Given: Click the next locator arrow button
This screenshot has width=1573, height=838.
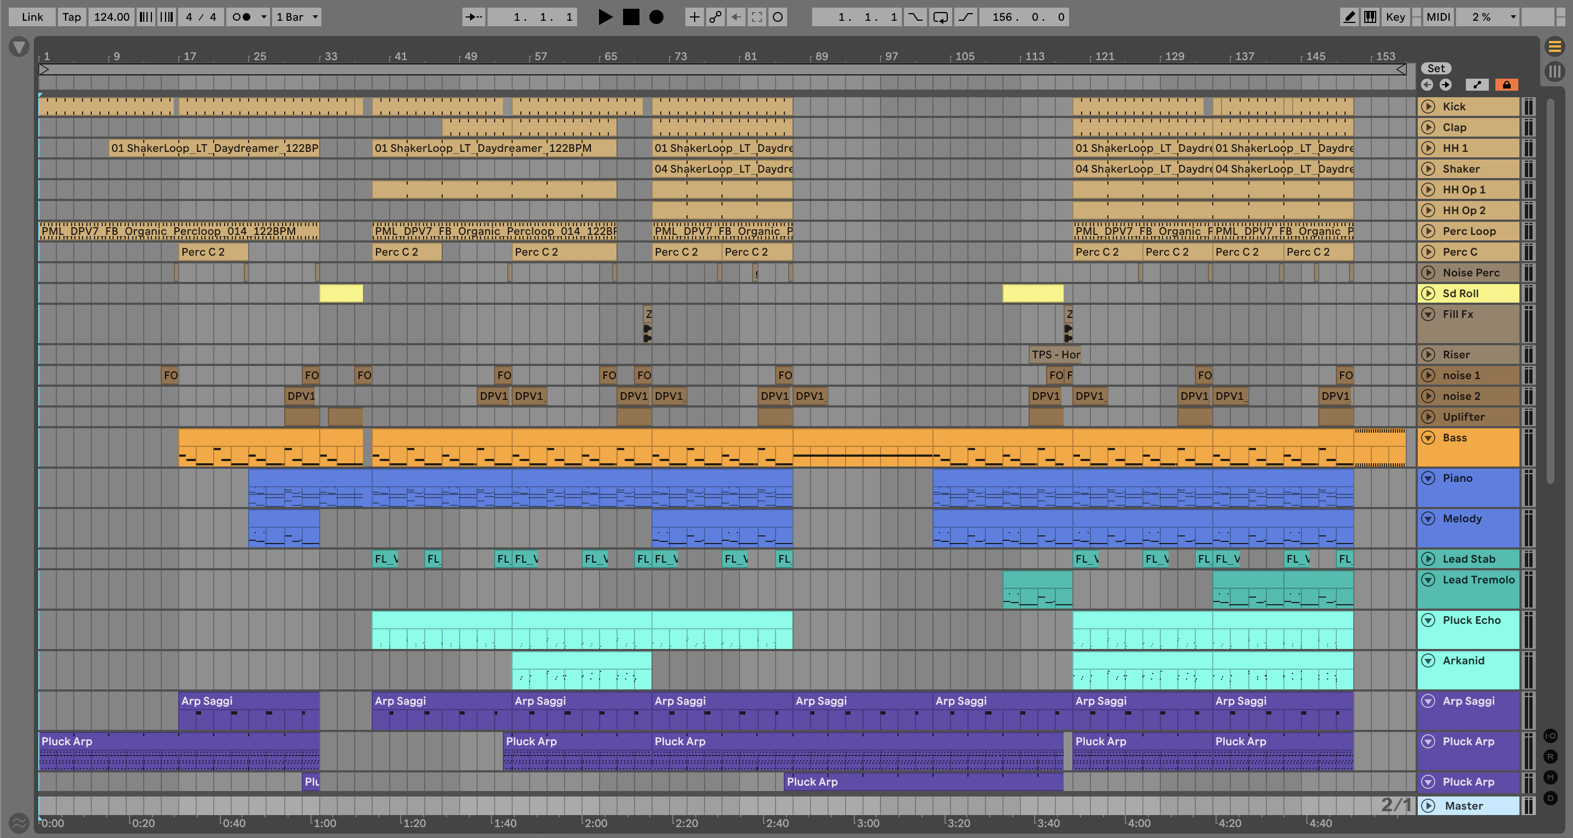Looking at the screenshot, I should [x=1445, y=85].
